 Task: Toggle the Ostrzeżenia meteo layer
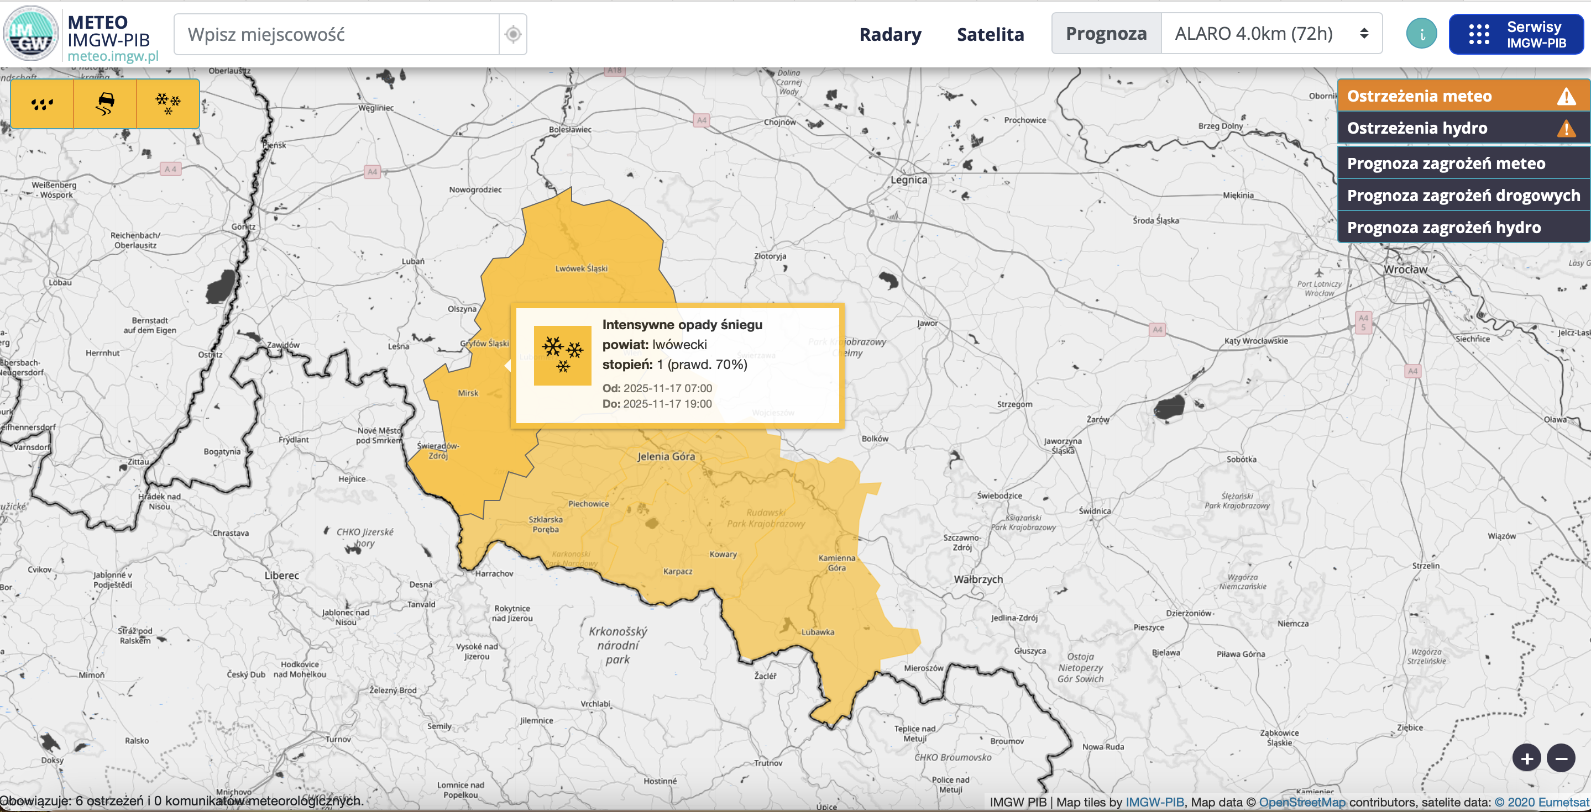1462,96
